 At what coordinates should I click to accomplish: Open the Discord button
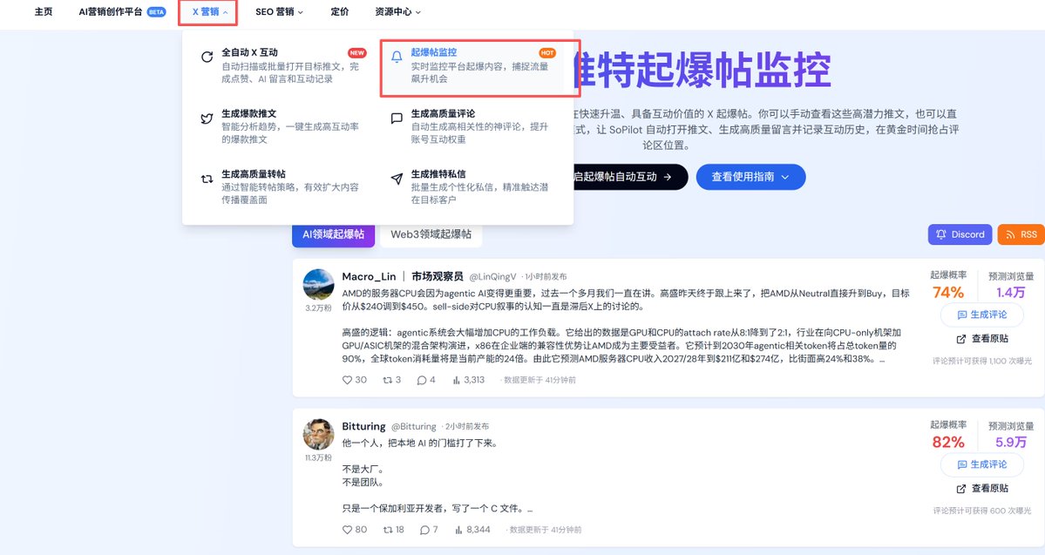[960, 234]
